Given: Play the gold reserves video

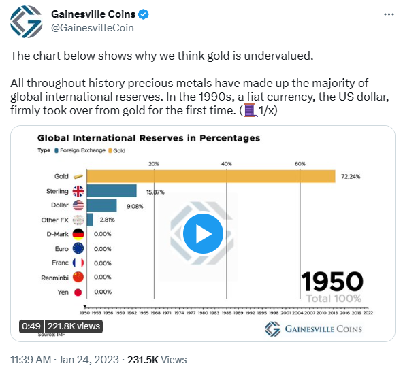Looking at the screenshot, I should [203, 234].
